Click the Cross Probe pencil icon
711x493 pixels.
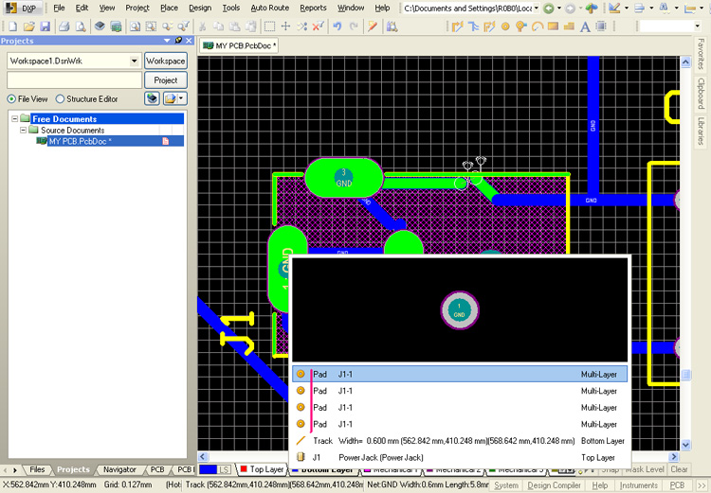point(373,26)
